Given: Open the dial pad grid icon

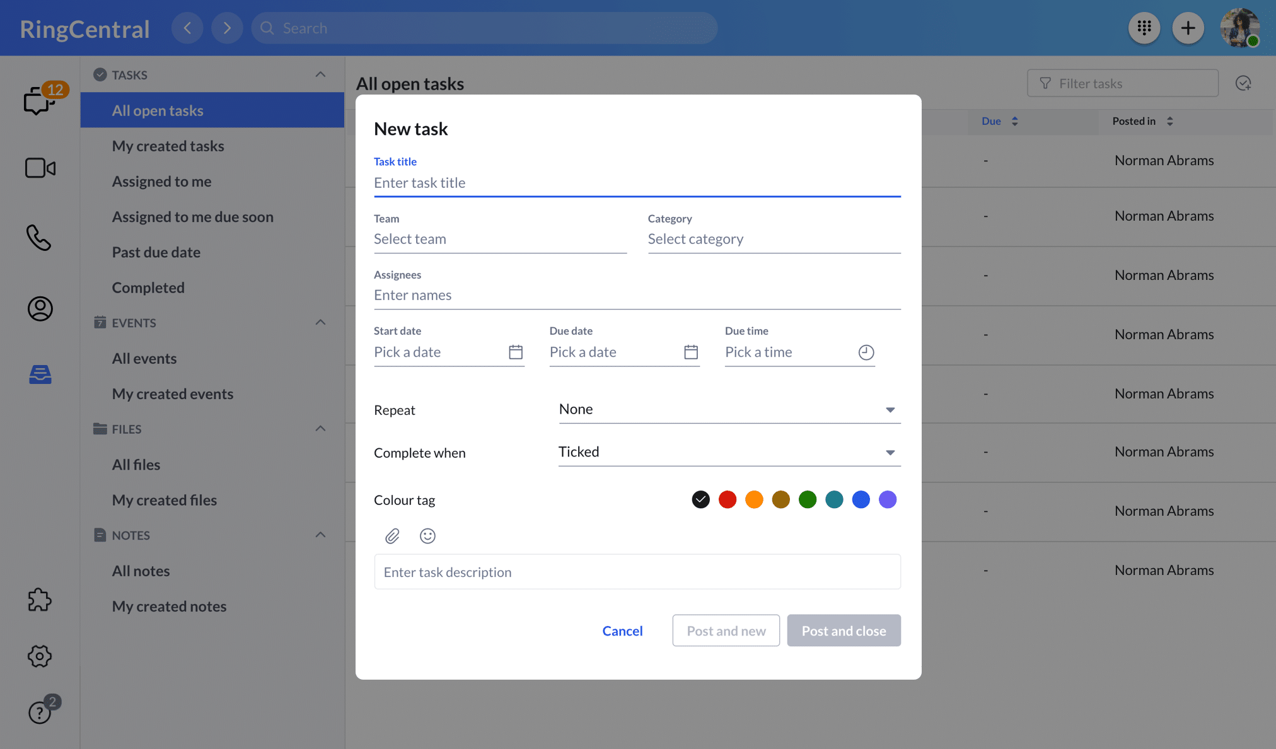Looking at the screenshot, I should 1144,28.
